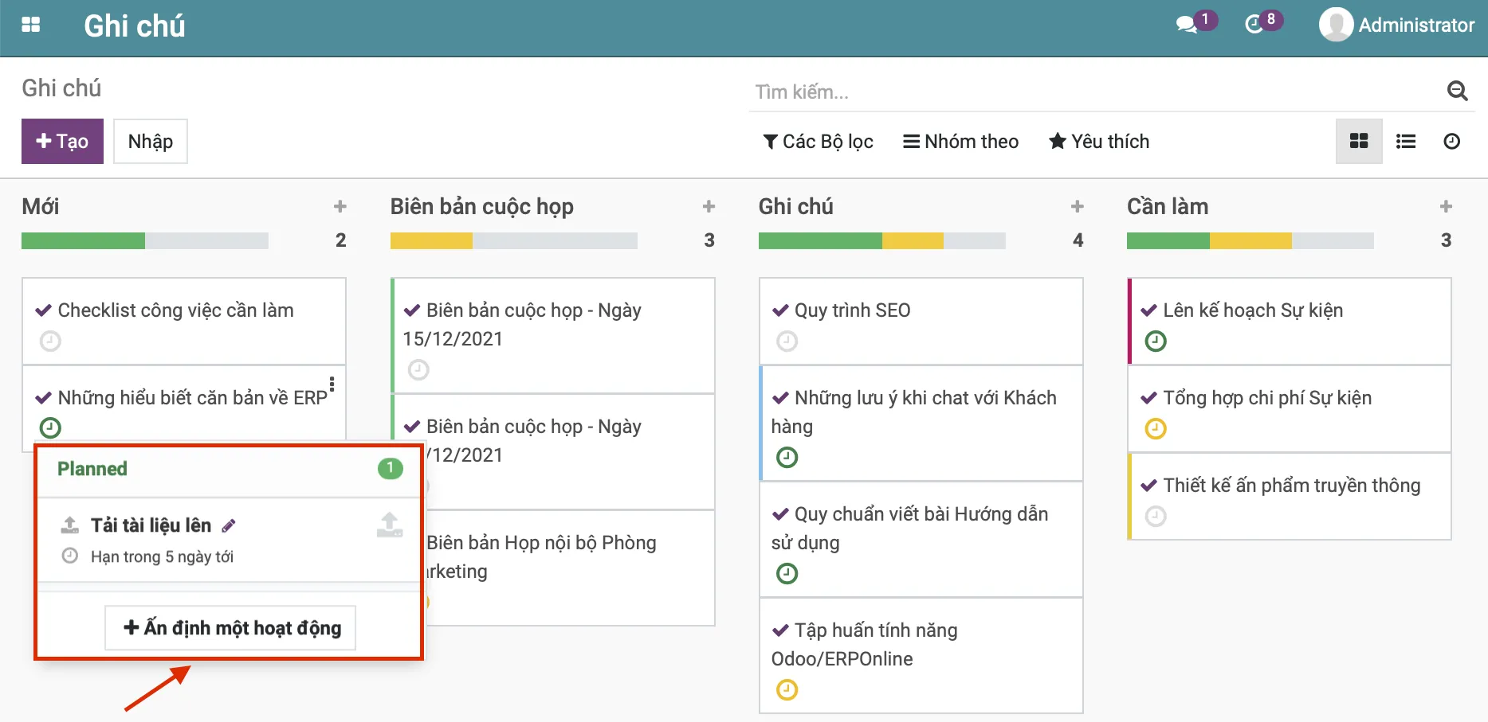1488x722 pixels.
Task: Click Ấn định một hoạt động button
Action: [230, 628]
